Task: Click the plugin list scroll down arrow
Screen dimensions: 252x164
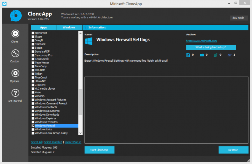Action: coord(80,133)
